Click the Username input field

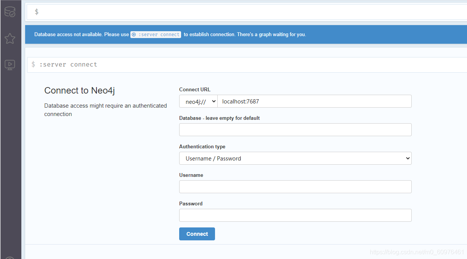(295, 187)
